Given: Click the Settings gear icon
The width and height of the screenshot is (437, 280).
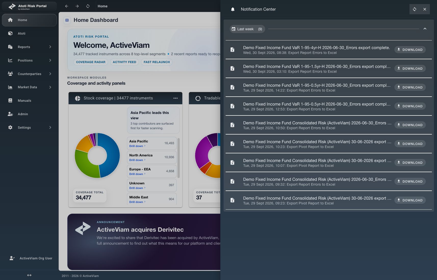Looking at the screenshot, I should pyautogui.click(x=10, y=127).
